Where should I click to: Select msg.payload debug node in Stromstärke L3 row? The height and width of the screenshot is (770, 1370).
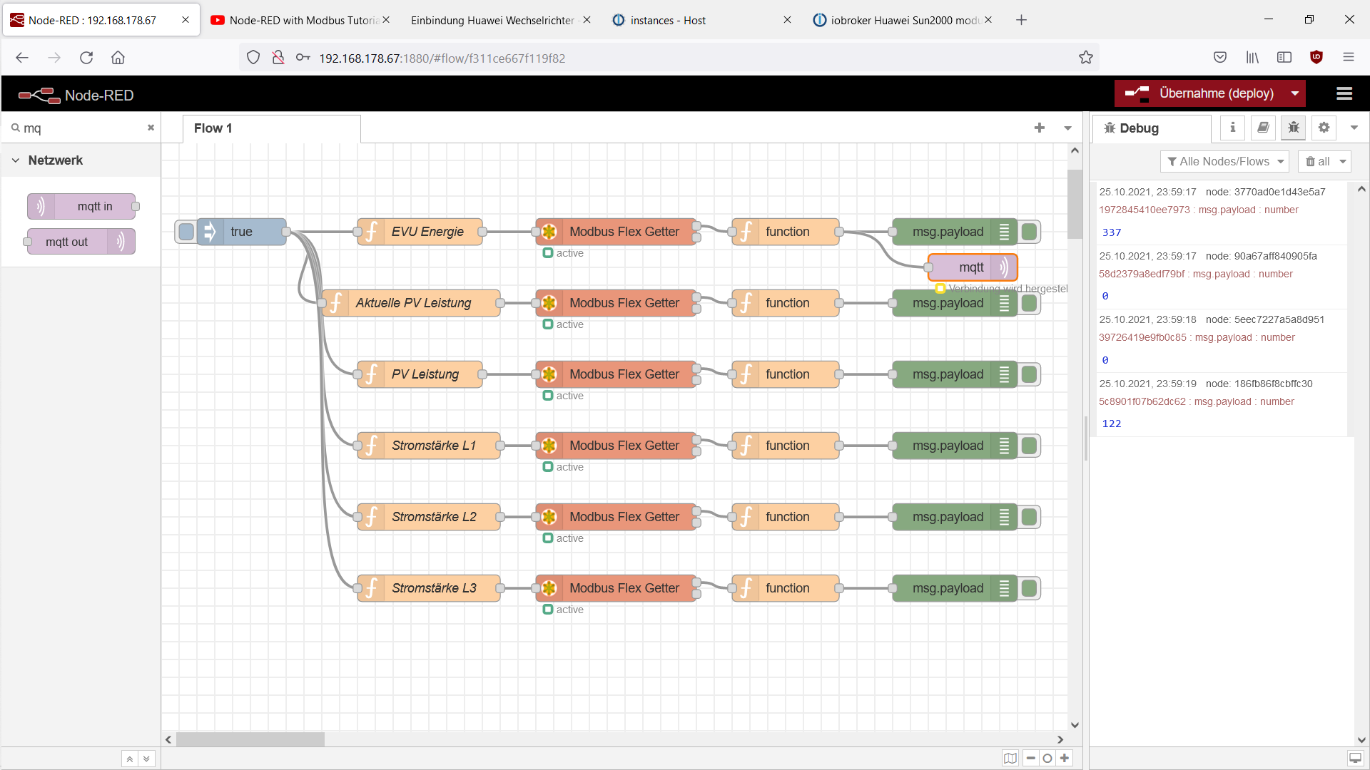point(955,588)
